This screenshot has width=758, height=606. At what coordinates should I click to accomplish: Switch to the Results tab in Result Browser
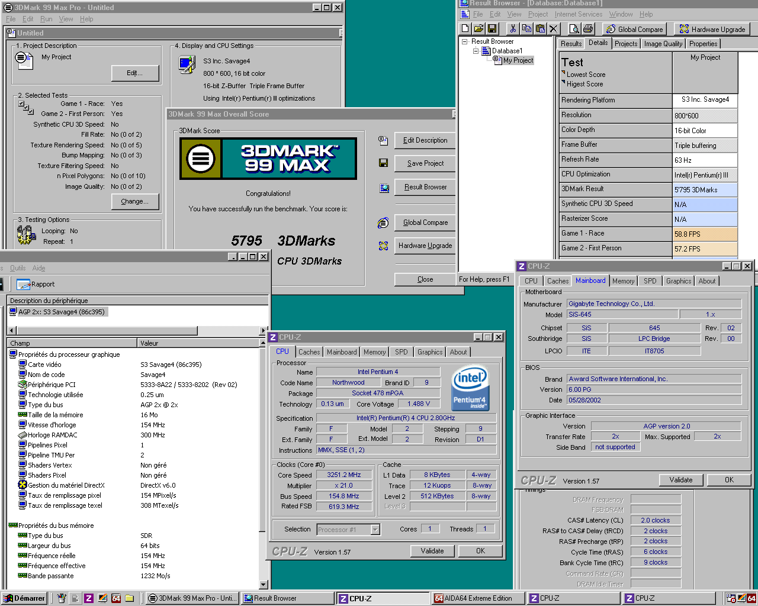571,44
